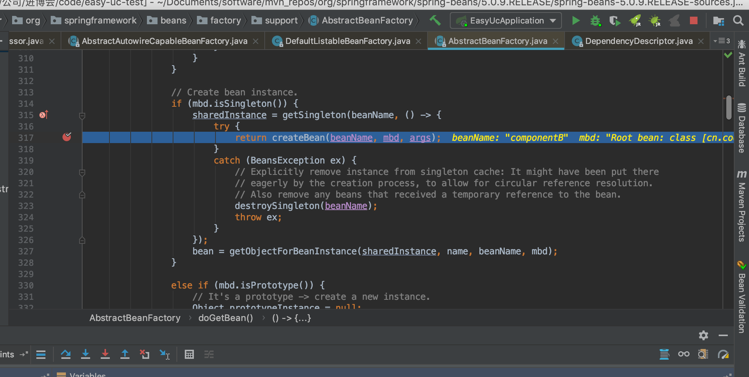The image size is (749, 377).
Task: Click the Drop Frame debugger icon
Action: [144, 354]
